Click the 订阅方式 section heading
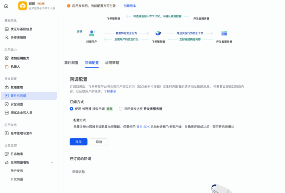285x193 pixels. (x=77, y=102)
